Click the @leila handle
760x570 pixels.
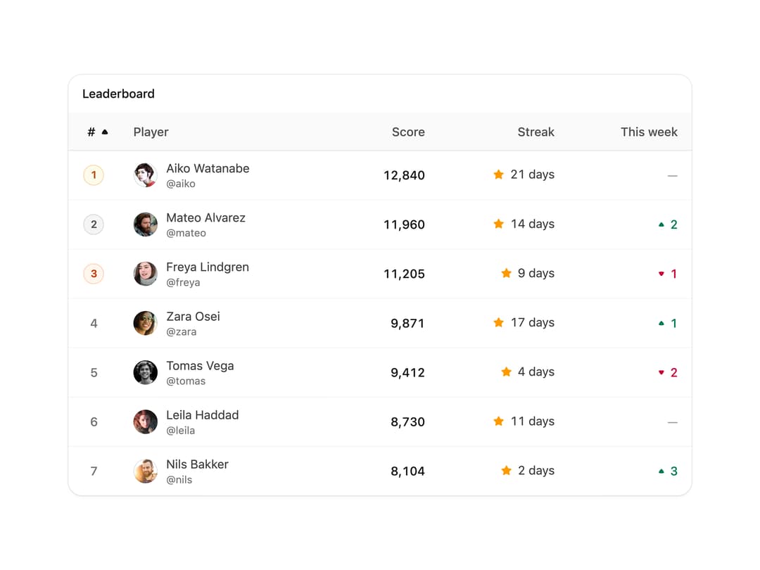[180, 431]
